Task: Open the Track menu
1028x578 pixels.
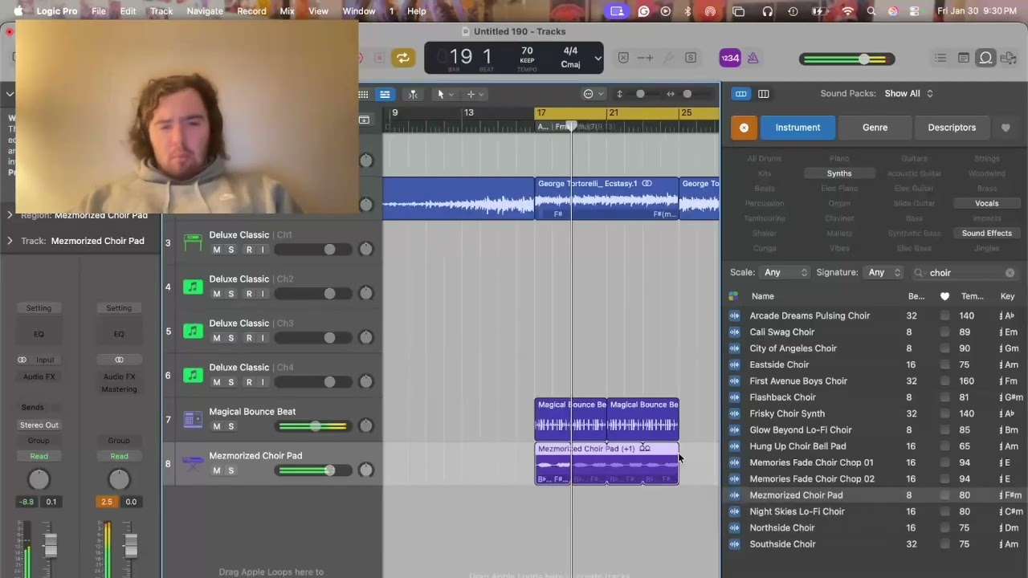Action: [161, 11]
